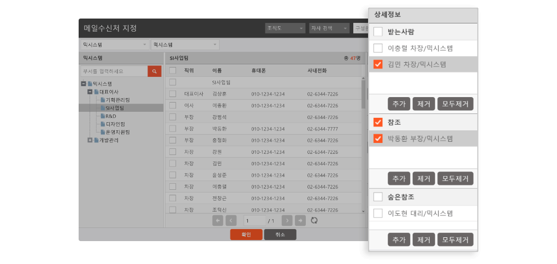Select 기획관리팀 in the department tree

[x=117, y=100]
